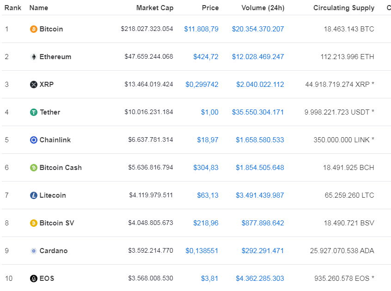The height and width of the screenshot is (291, 391).
Task: Sort by the Name column header
Action: click(39, 8)
